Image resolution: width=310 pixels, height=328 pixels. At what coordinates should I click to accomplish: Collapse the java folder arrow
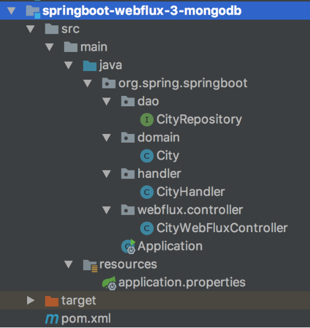coord(69,65)
